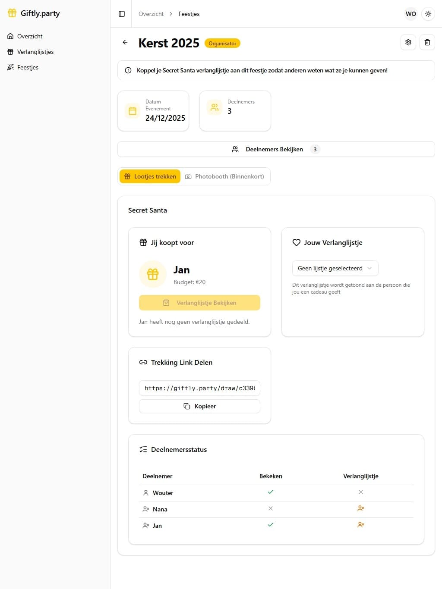Select 'Photobooth (Binnenkort)' tab

[x=225, y=176]
